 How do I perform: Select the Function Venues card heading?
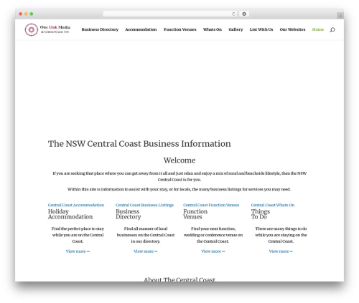pos(195,214)
